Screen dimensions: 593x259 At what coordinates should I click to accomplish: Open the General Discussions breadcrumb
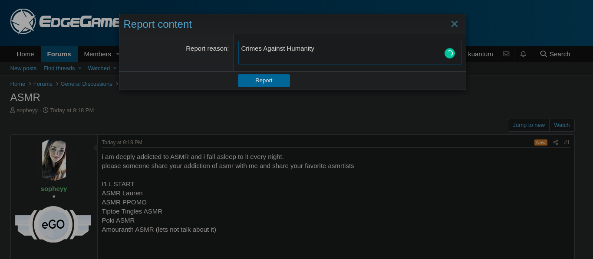[86, 84]
